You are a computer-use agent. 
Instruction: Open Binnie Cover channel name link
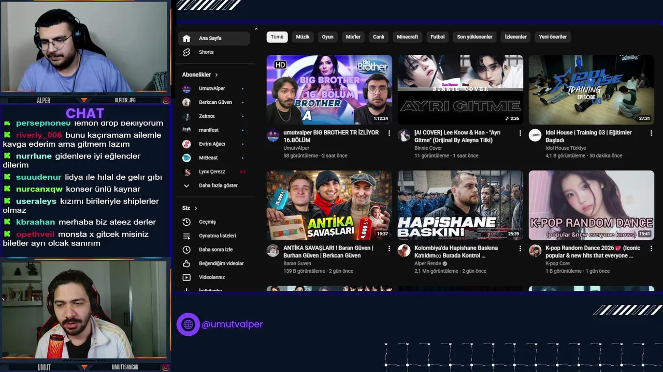tap(428, 148)
